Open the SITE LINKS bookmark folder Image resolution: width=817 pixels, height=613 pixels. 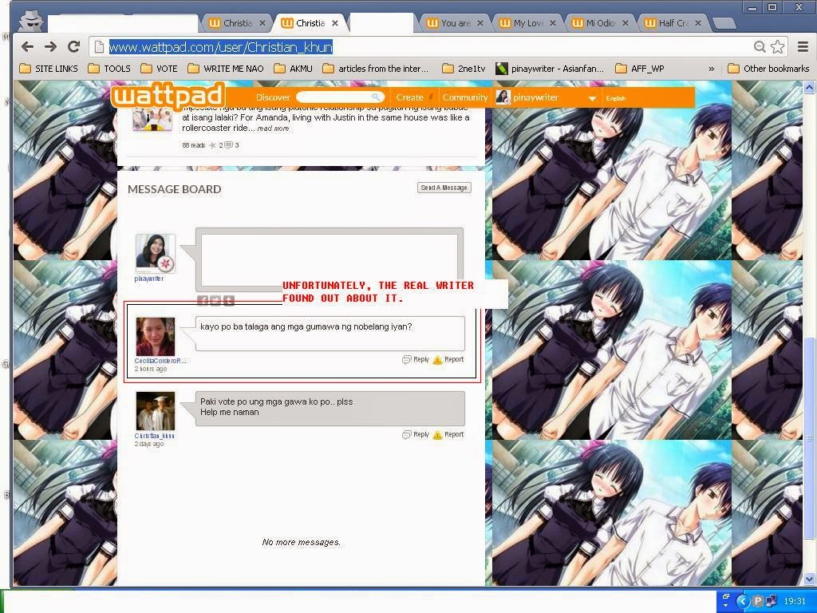coord(49,69)
